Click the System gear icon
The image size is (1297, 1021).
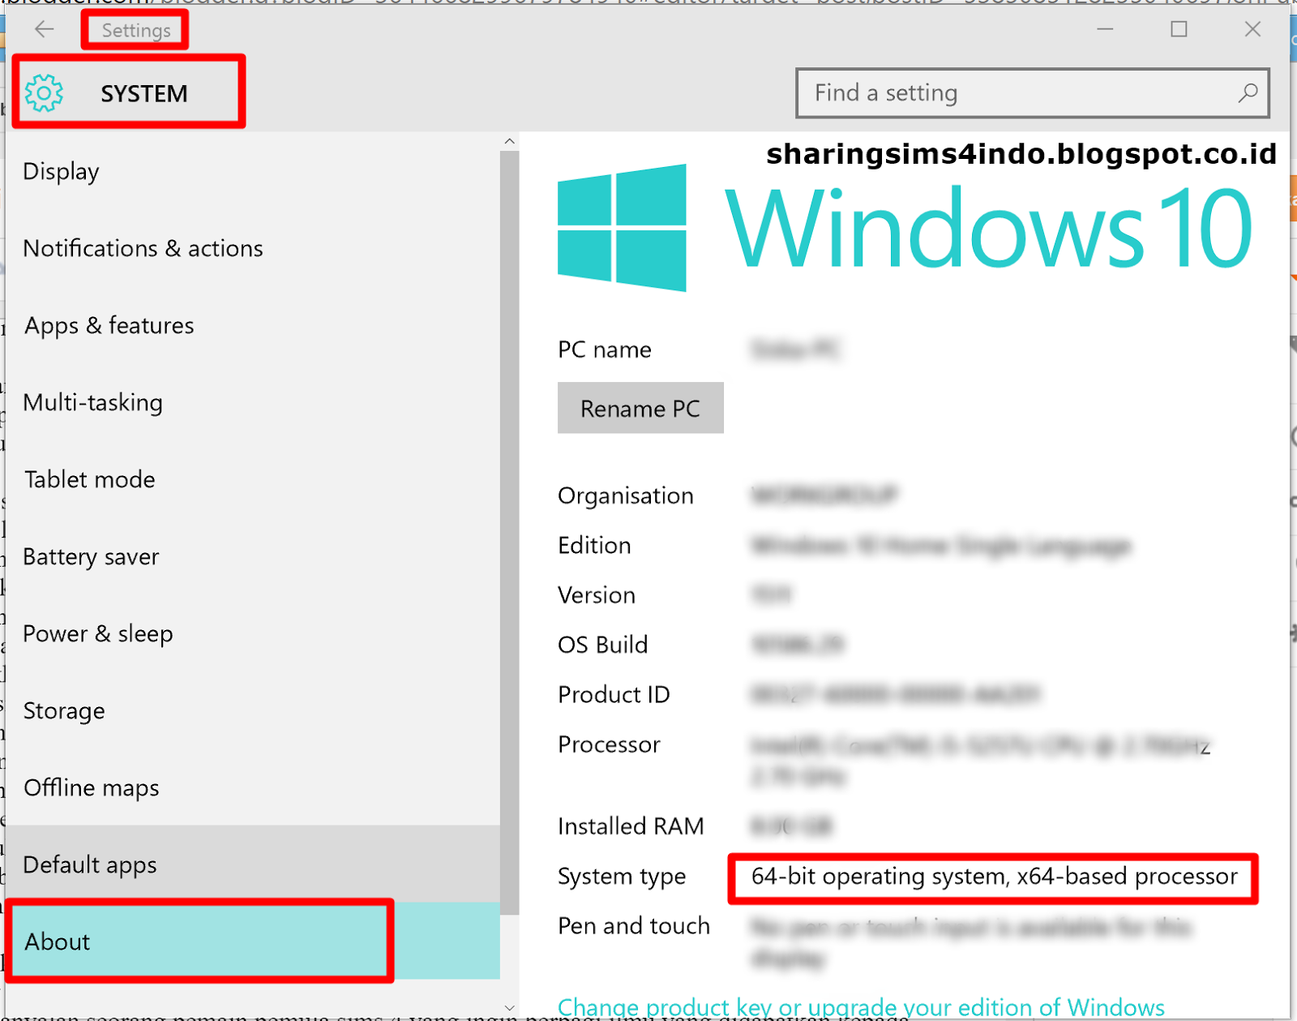click(x=44, y=93)
